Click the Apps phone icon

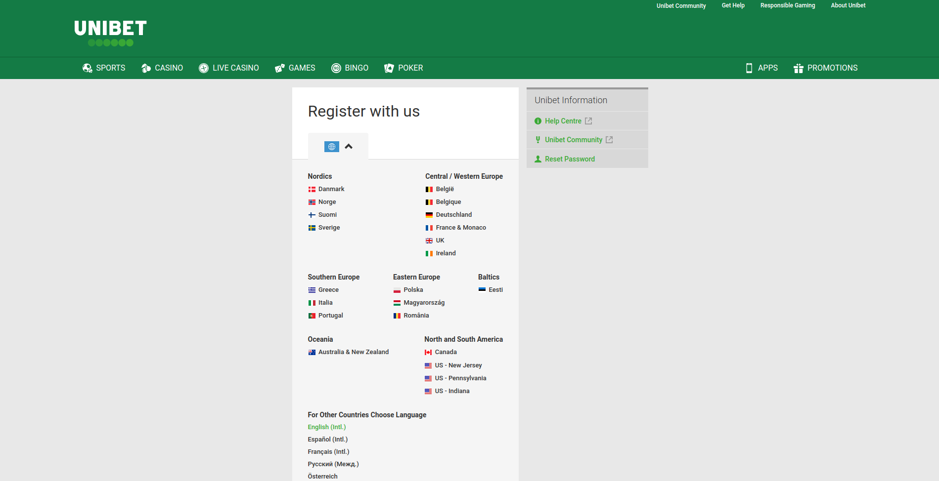pos(749,68)
